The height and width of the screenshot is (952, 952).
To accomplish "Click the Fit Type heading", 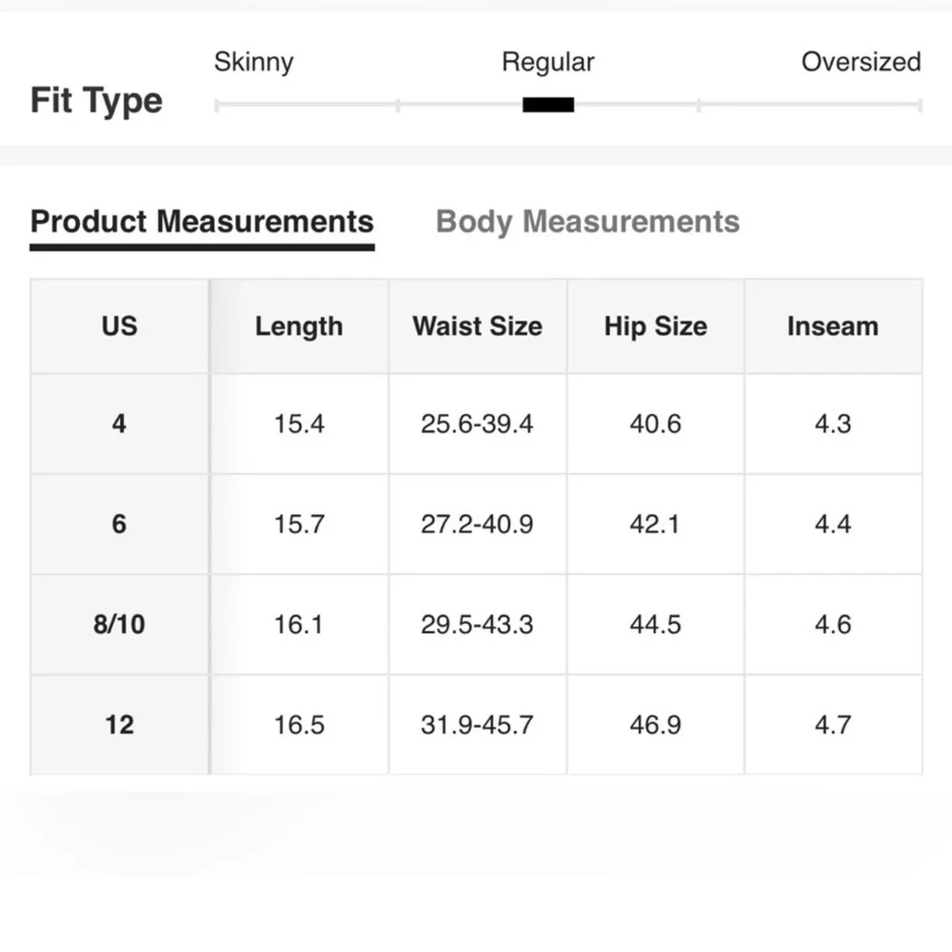I will (x=96, y=101).
